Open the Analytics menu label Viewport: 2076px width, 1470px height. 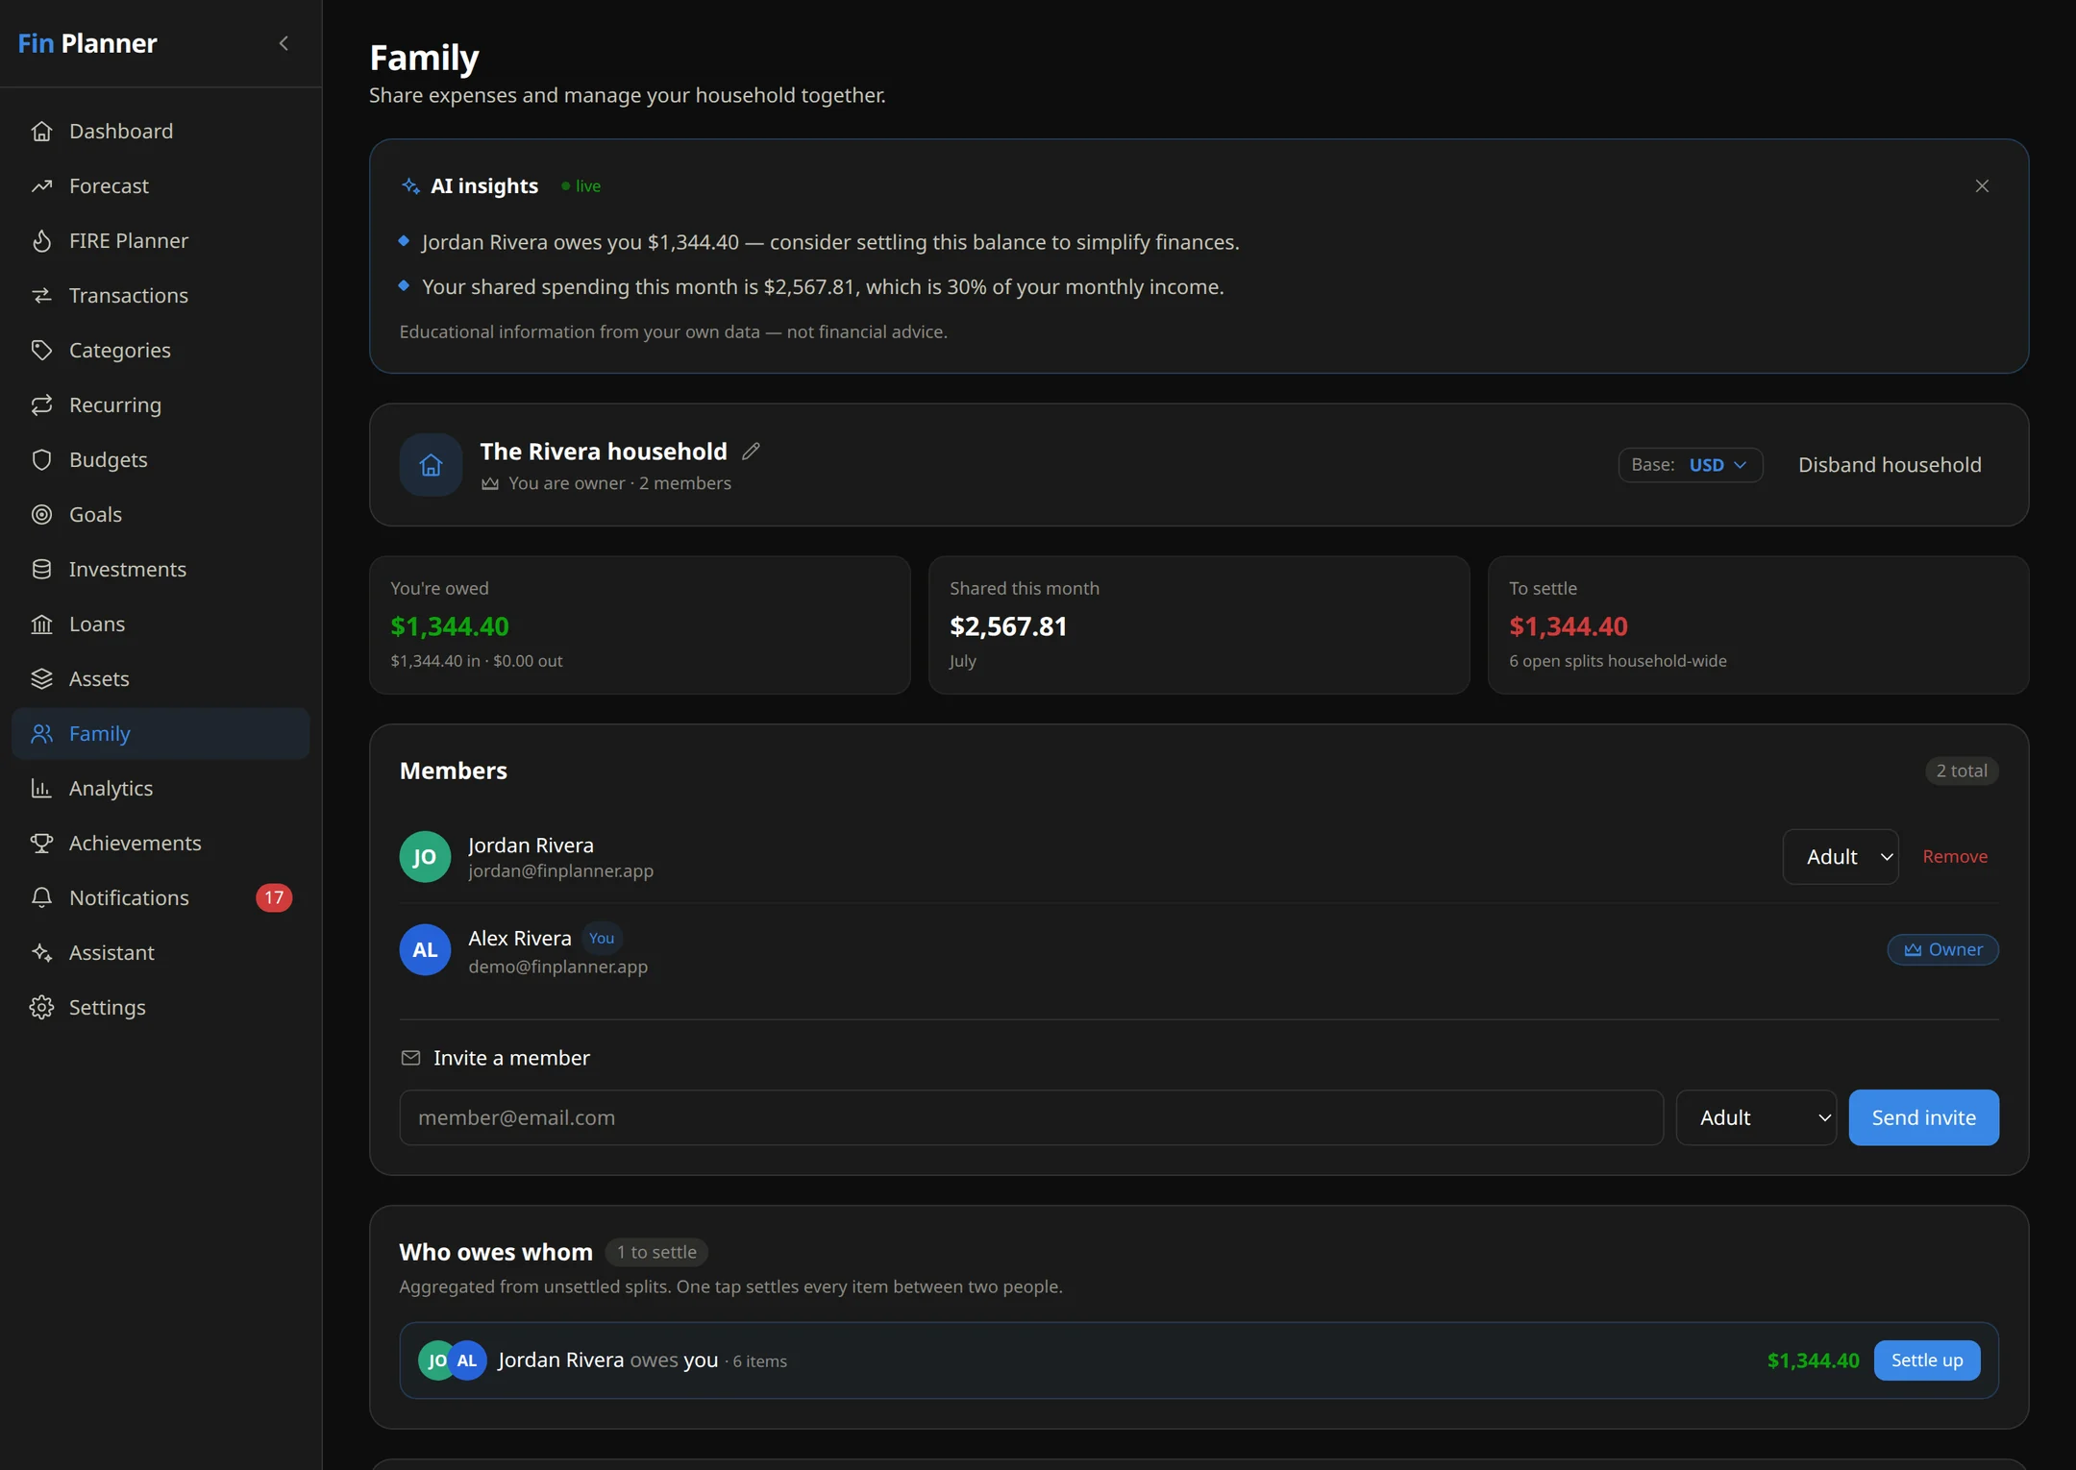point(111,788)
